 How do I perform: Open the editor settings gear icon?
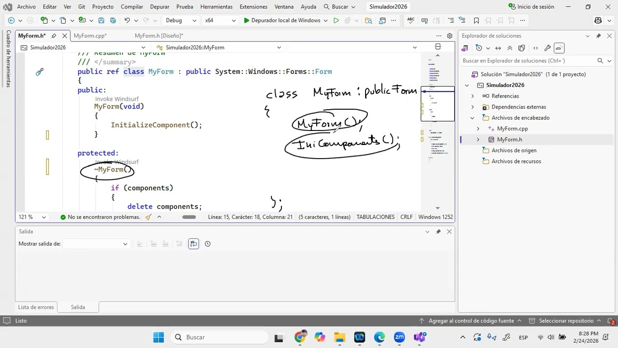tap(449, 36)
